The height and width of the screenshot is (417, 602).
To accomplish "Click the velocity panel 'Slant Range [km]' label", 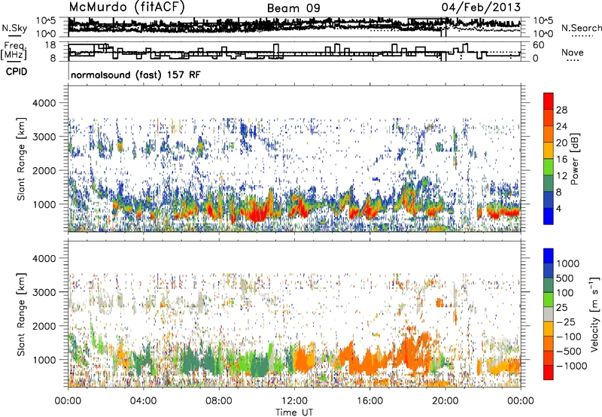I will [21, 314].
